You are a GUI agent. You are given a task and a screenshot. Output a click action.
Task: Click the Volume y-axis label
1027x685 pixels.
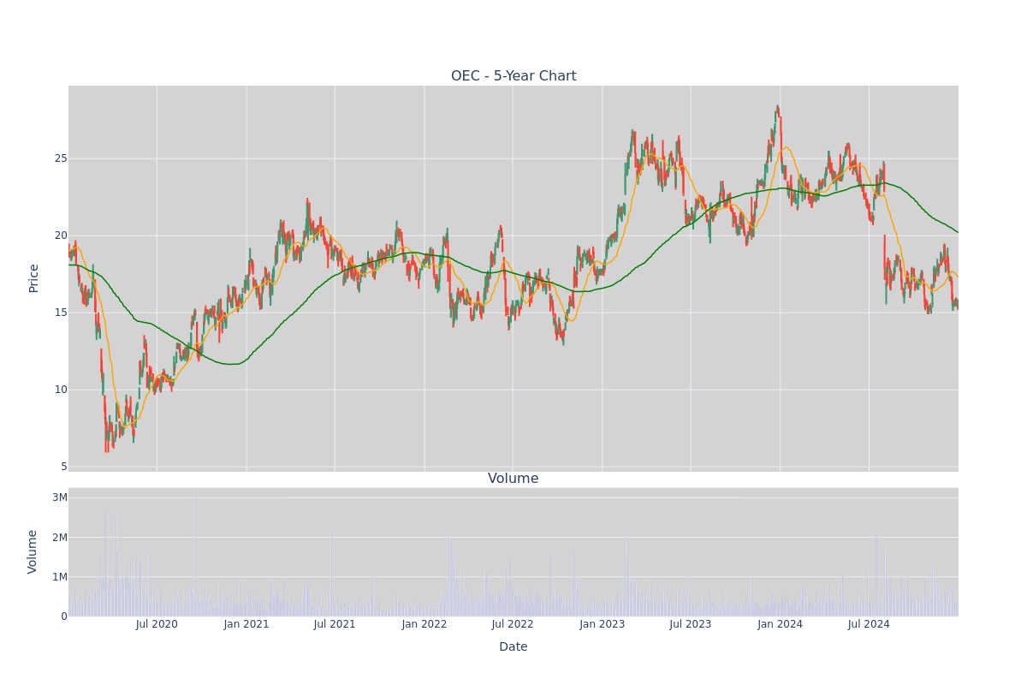coord(33,551)
